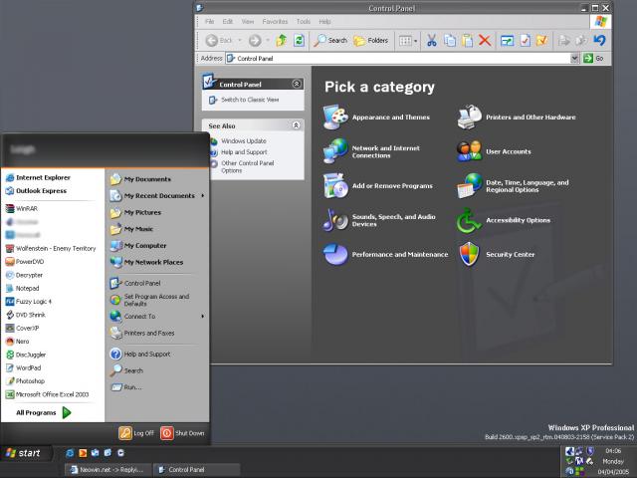
Task: Select the Control Panel taskbar button
Action: coord(196,469)
